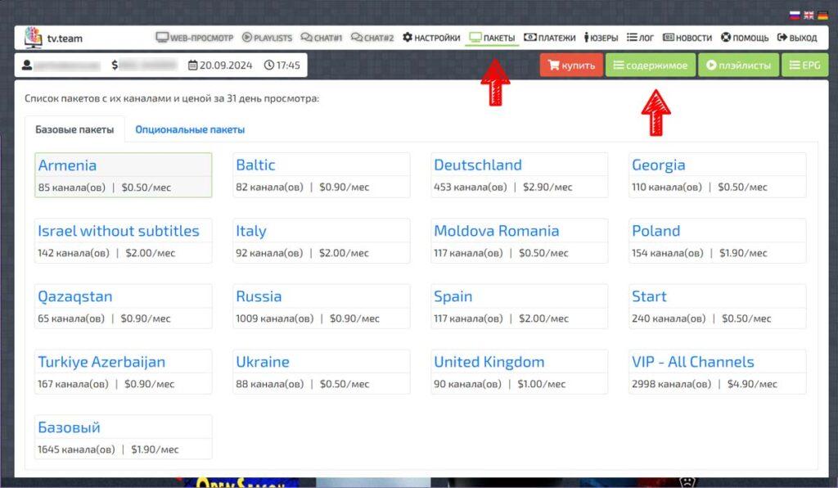Switch language using the UK flag icon

pyautogui.click(x=809, y=16)
